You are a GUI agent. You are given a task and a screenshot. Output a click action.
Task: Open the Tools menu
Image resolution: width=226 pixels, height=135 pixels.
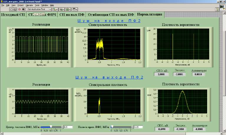(x=37, y=5)
